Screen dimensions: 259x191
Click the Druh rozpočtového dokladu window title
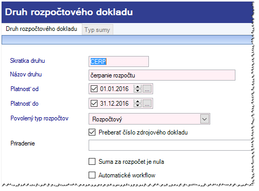69,12
